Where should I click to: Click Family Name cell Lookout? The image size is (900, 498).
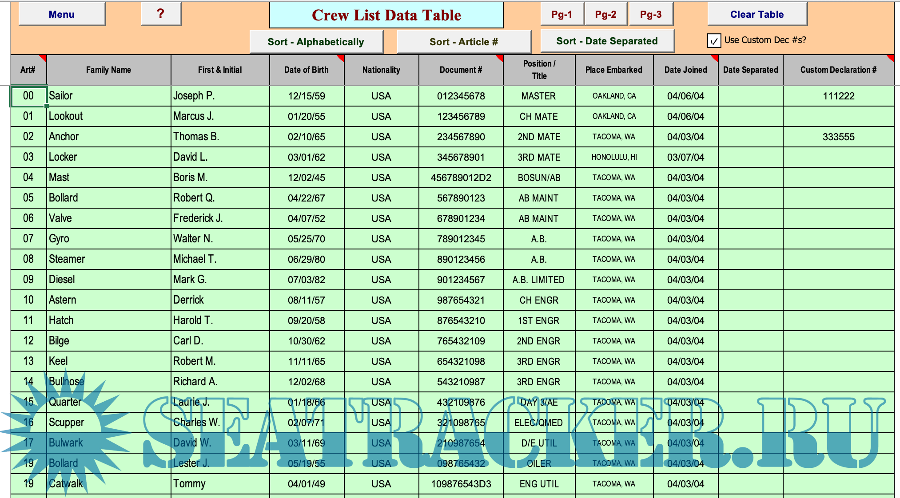click(x=108, y=116)
